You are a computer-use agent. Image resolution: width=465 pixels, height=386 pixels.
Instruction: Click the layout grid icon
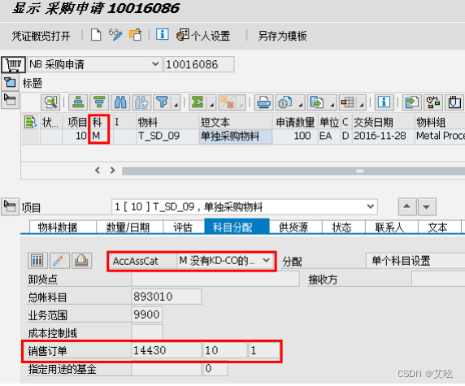click(348, 102)
